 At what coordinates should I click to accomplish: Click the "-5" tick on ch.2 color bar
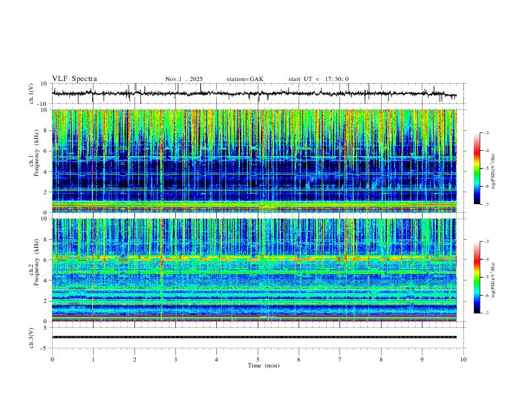click(x=486, y=277)
